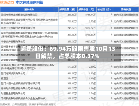Click 限售类型 cell in 董卫国 row
This screenshot has height=106, width=139.
coord(126,79)
